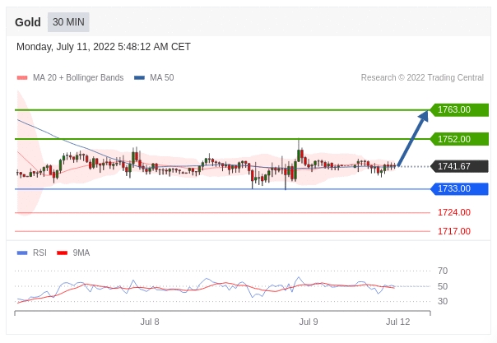Click the 1733.00 pivot price tag

459,188
